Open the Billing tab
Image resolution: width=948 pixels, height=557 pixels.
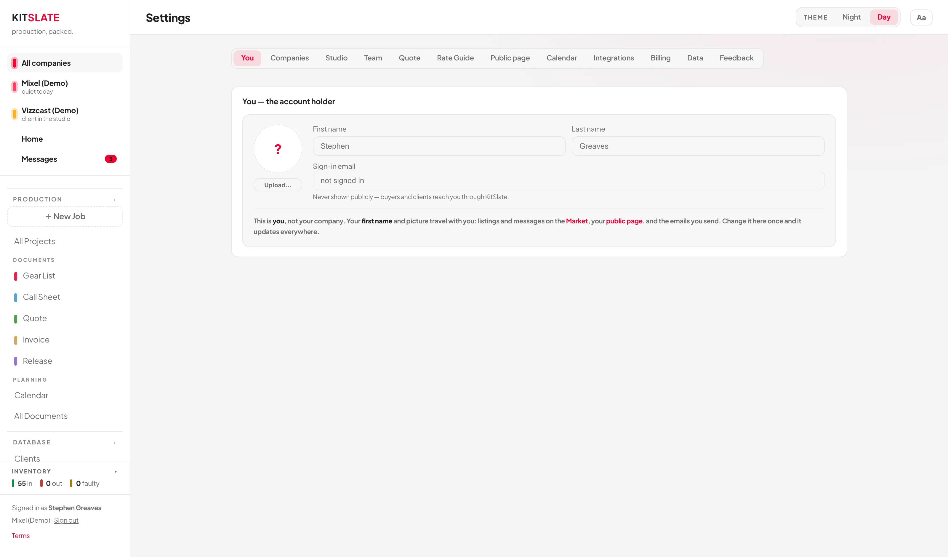(x=660, y=58)
